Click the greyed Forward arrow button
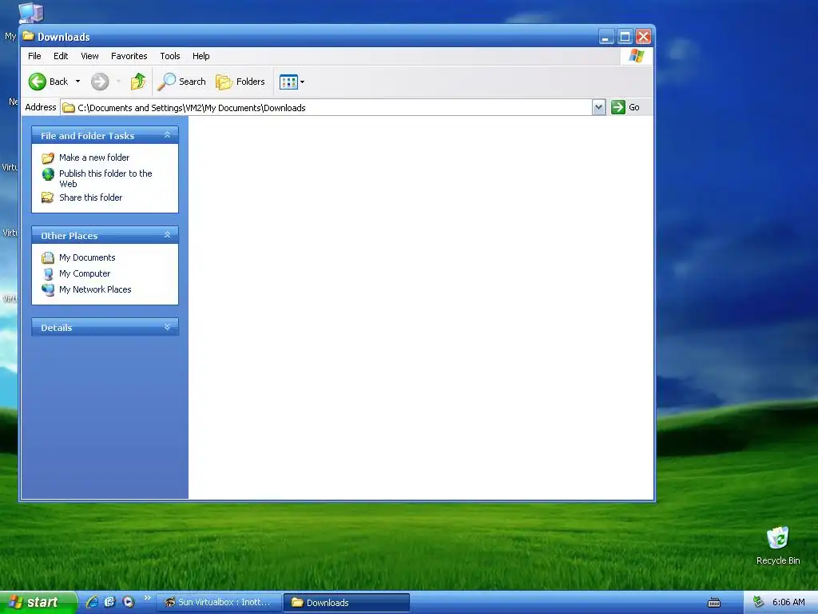The image size is (818, 614). point(100,82)
